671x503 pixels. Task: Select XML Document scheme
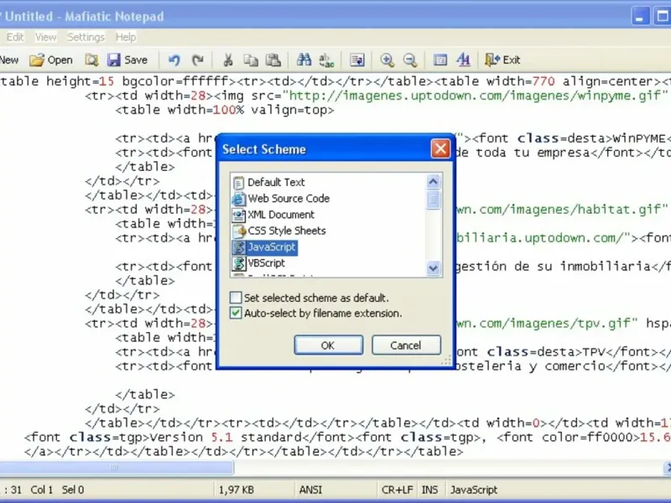click(281, 215)
